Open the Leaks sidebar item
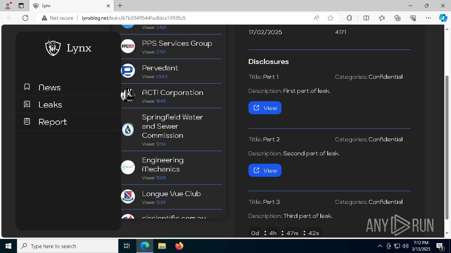This screenshot has height=253, width=451. point(68,104)
